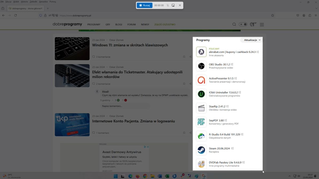The width and height of the screenshot is (319, 179).
Task: Toggle the bookmark star in address bar
Action: pyautogui.click(x=273, y=15)
